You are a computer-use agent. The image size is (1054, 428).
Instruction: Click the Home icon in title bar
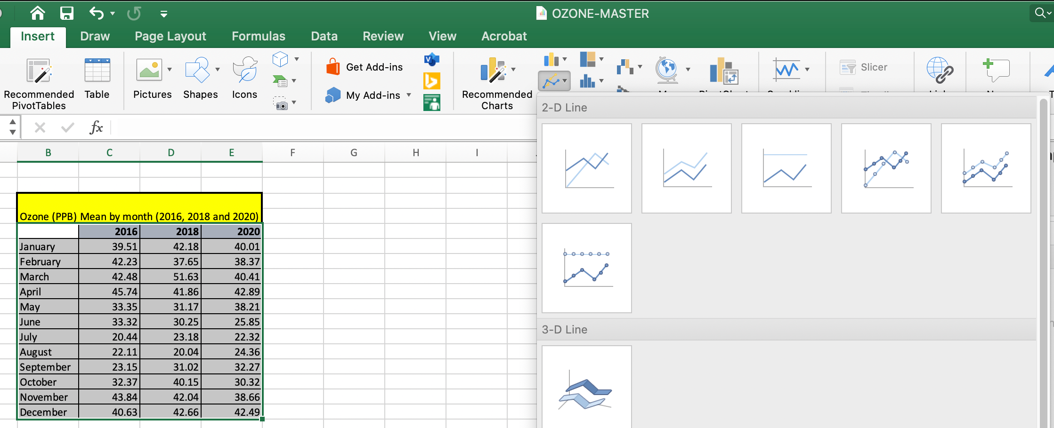coord(38,13)
